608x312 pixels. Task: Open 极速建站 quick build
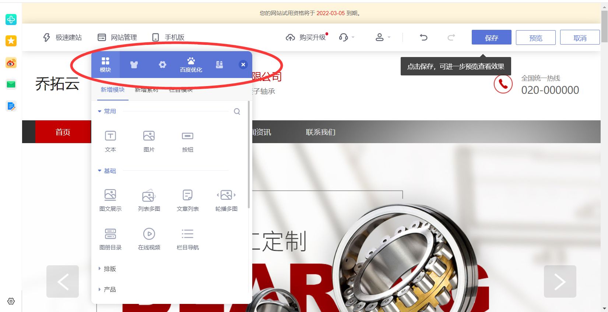(x=62, y=37)
